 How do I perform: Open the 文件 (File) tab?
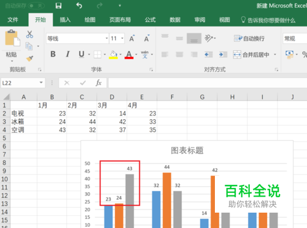(13, 20)
